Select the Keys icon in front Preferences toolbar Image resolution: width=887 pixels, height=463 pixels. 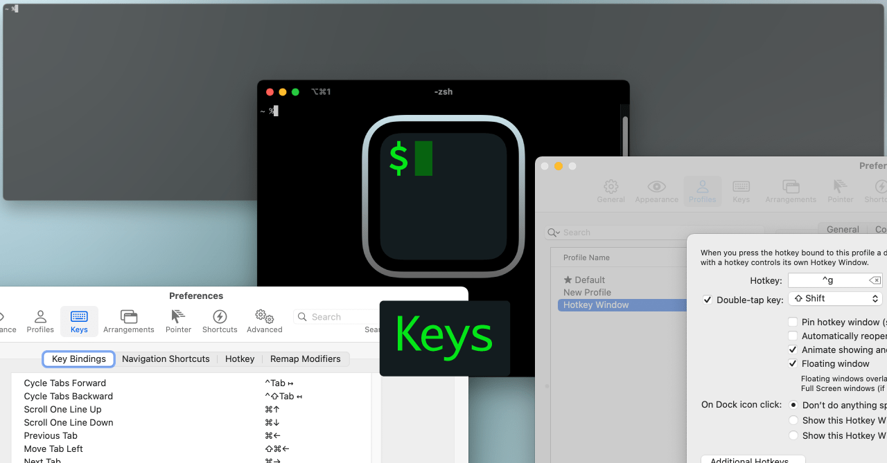click(79, 320)
